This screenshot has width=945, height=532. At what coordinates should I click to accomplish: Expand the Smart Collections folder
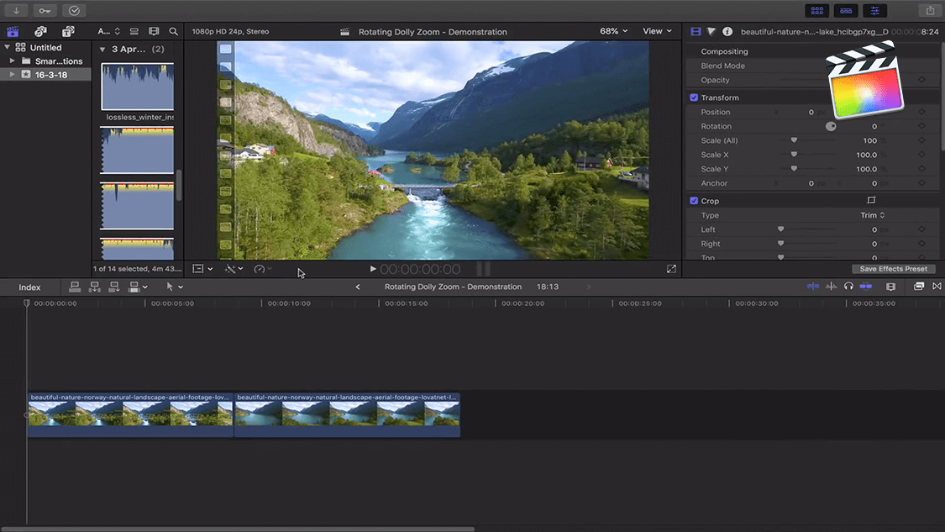13,61
